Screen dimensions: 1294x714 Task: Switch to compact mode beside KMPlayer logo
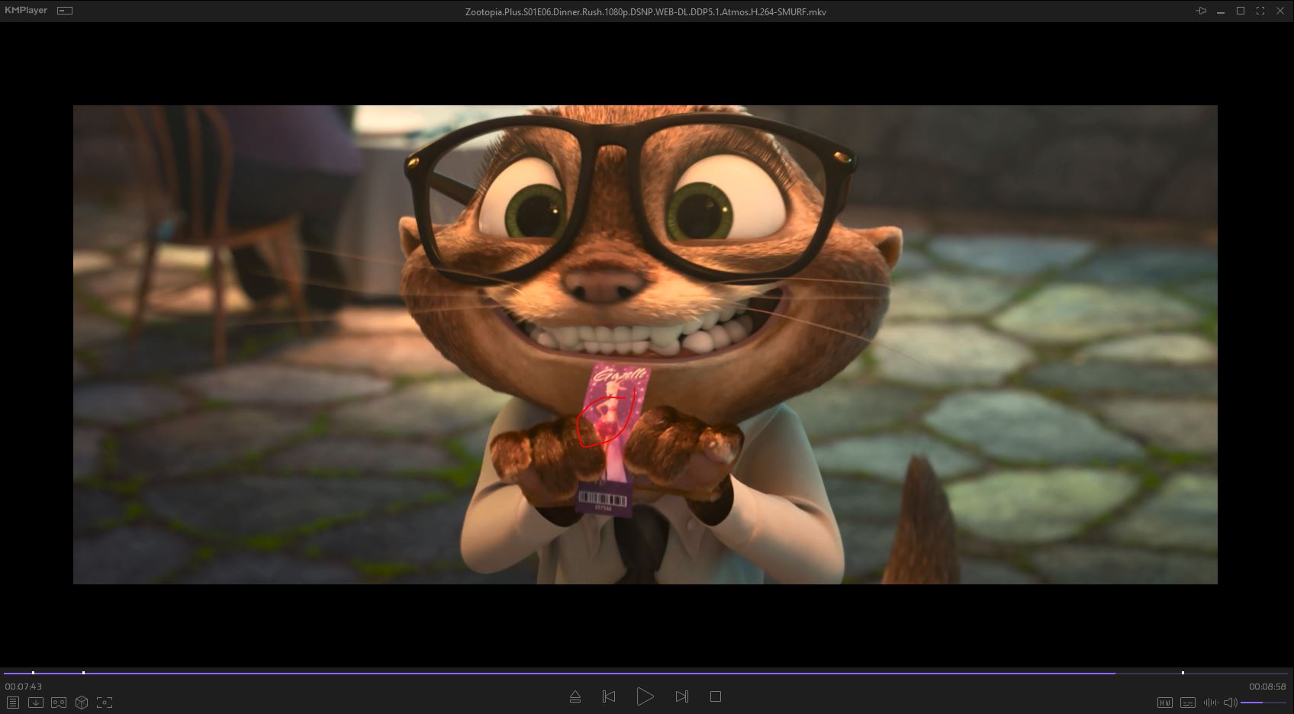[x=65, y=11]
